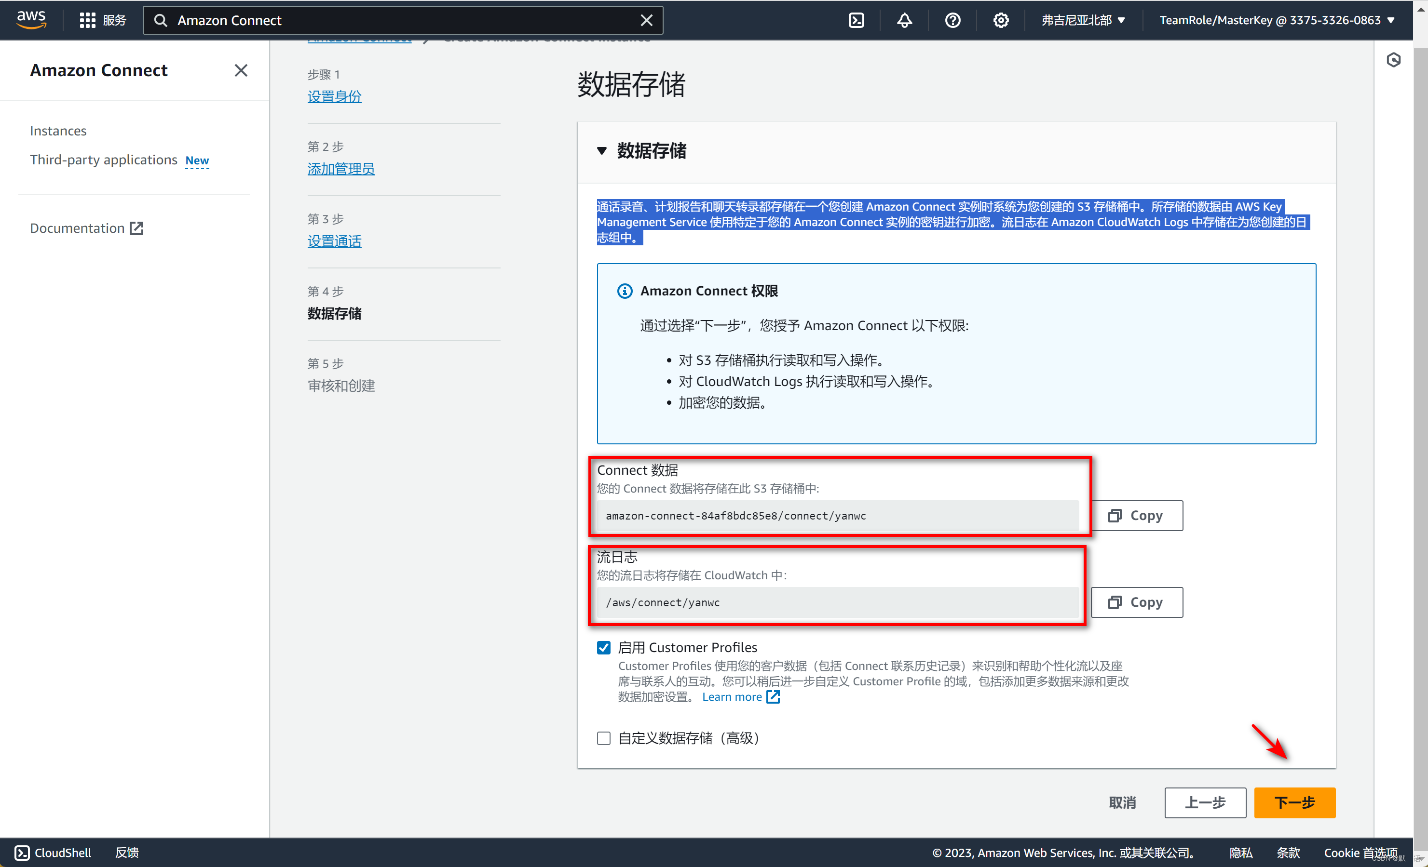1428x867 pixels.
Task: Click the hexagon icon in right panel
Action: click(1393, 60)
